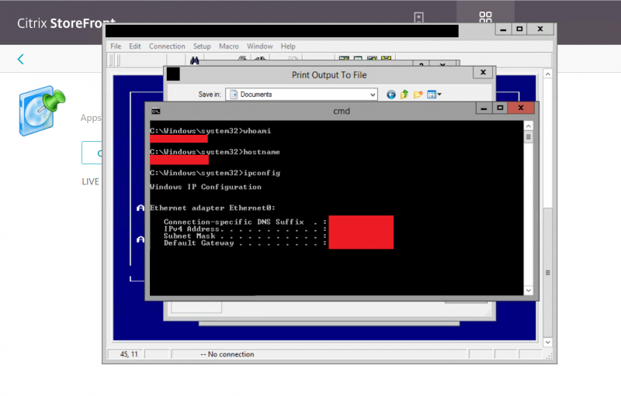Click the cmd scrollbar thumb

tap(529, 137)
